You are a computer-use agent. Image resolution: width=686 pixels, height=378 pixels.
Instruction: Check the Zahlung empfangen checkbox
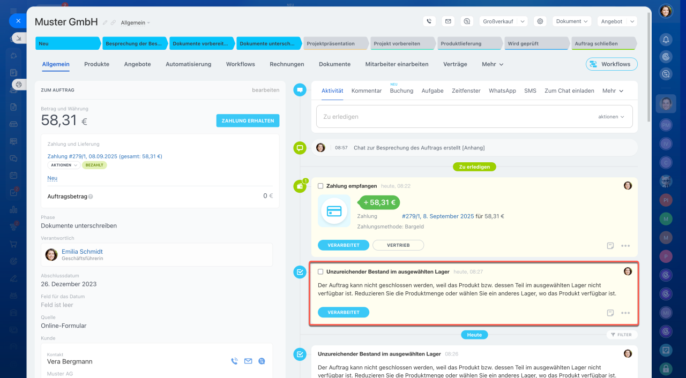(320, 186)
